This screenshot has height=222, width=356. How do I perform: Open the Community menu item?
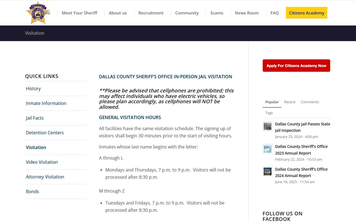pyautogui.click(x=187, y=13)
